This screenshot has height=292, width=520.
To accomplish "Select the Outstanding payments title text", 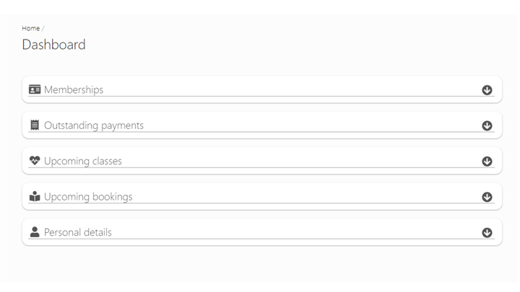I will click(x=94, y=125).
